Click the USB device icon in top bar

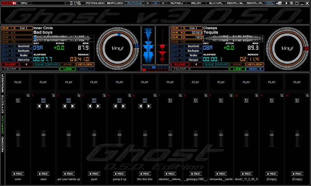coord(279,3)
